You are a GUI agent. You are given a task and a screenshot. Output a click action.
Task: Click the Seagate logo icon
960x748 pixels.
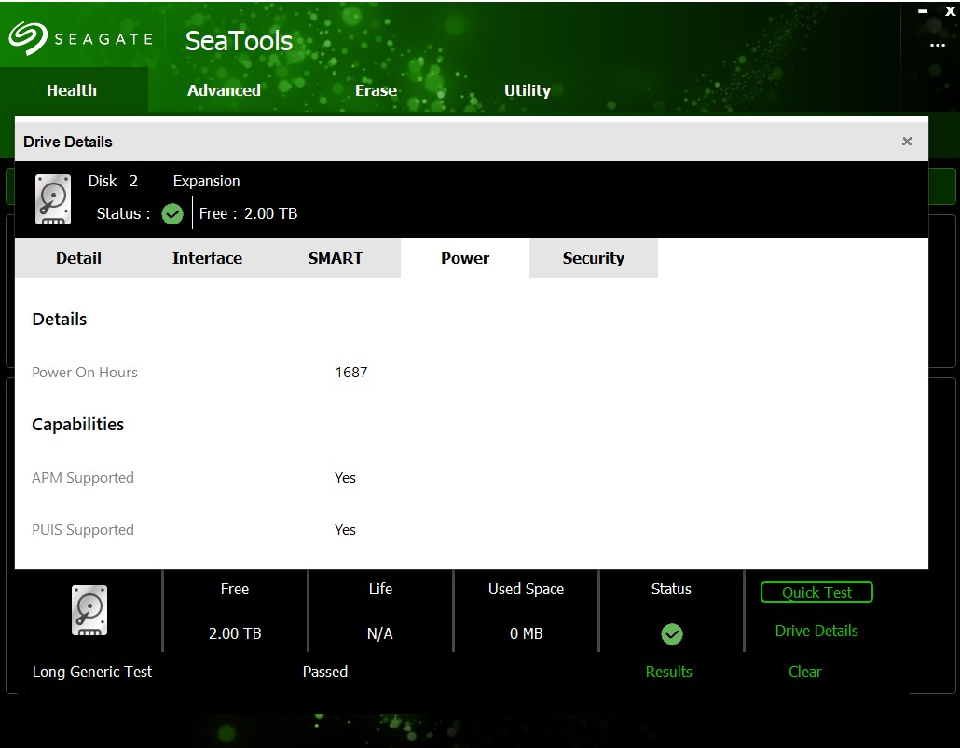(x=28, y=39)
